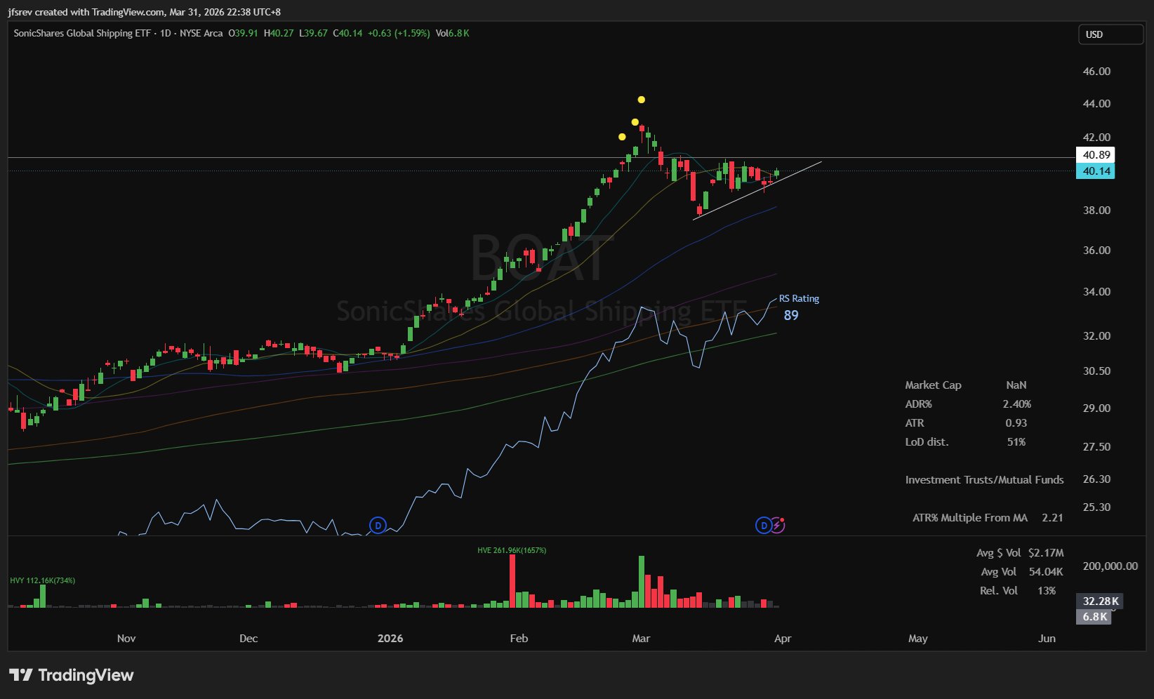Click the 25.30 price axis label
Screen dimensions: 1154x699
[1096, 507]
